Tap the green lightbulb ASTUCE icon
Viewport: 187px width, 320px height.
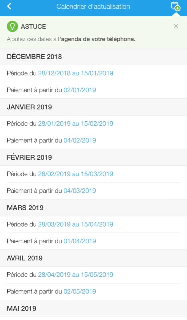tap(12, 27)
